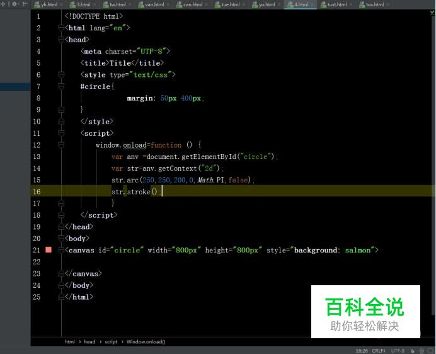436x354 pixels.
Task: Click line number 21 in gutter
Action: click(x=37, y=250)
